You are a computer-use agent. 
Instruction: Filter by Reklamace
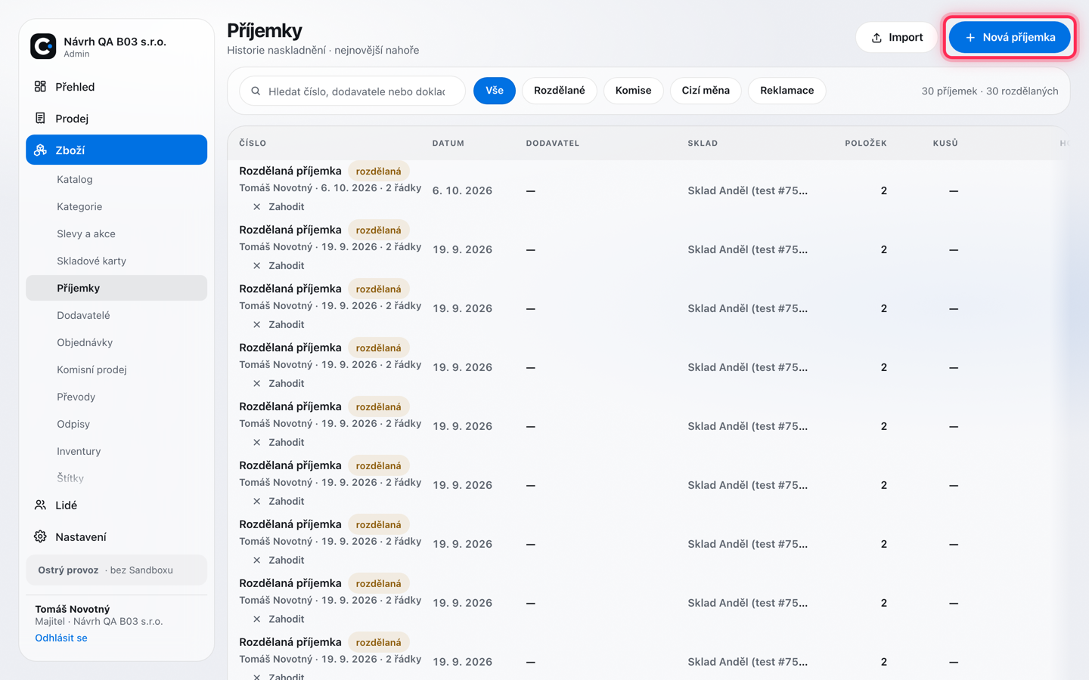tap(786, 91)
